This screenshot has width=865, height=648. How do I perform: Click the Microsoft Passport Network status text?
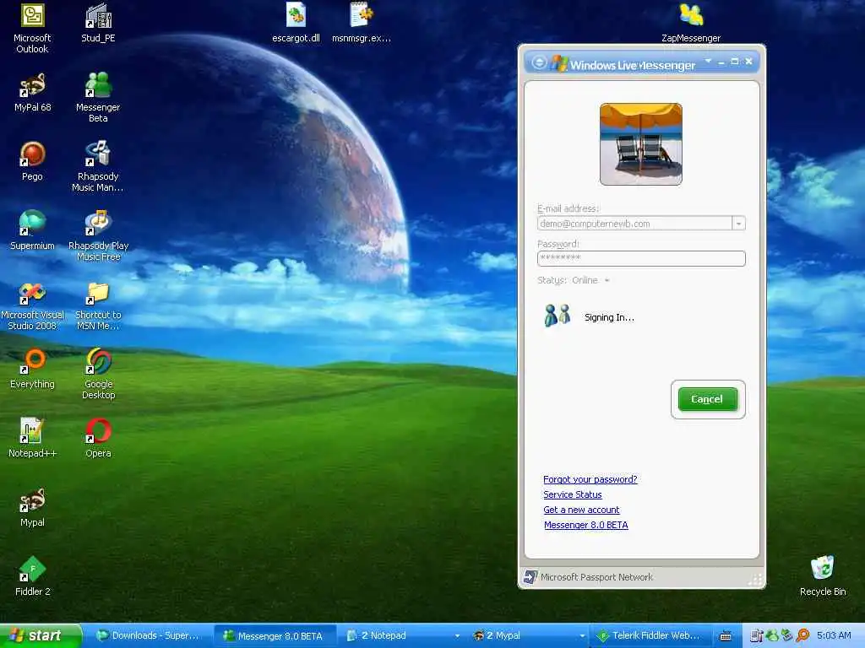[x=596, y=577]
